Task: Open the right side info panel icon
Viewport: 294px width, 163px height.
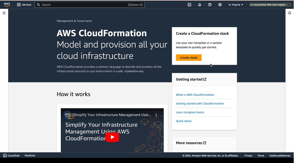Action: [x=289, y=13]
